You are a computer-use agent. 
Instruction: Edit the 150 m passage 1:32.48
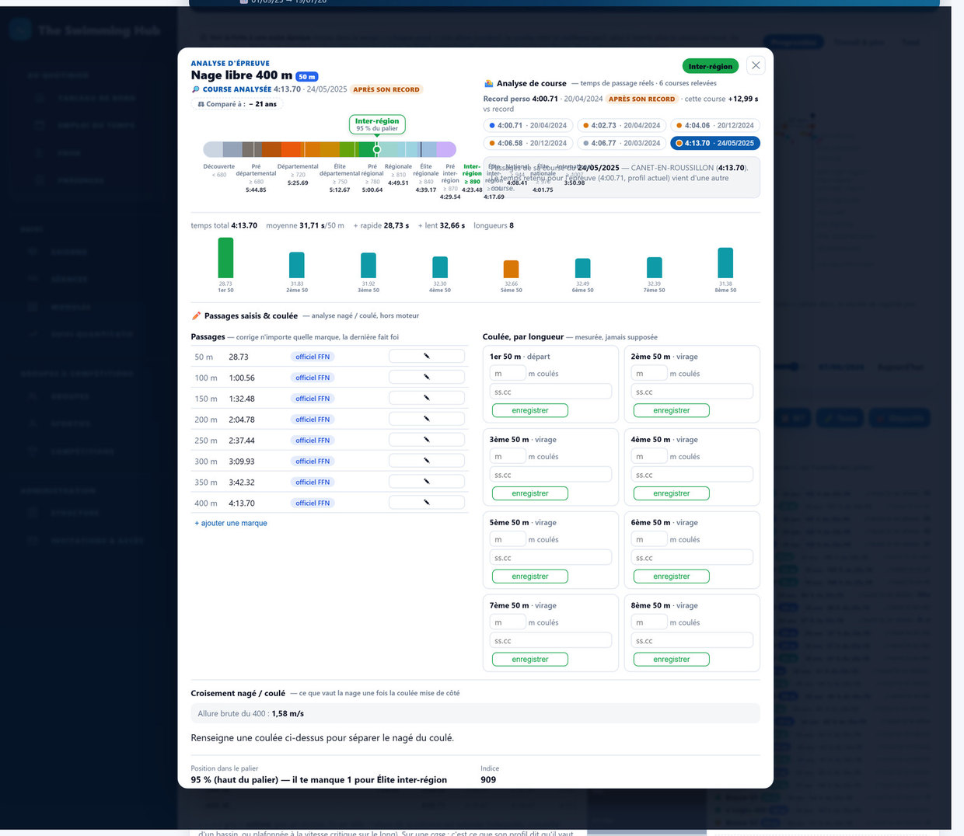427,398
